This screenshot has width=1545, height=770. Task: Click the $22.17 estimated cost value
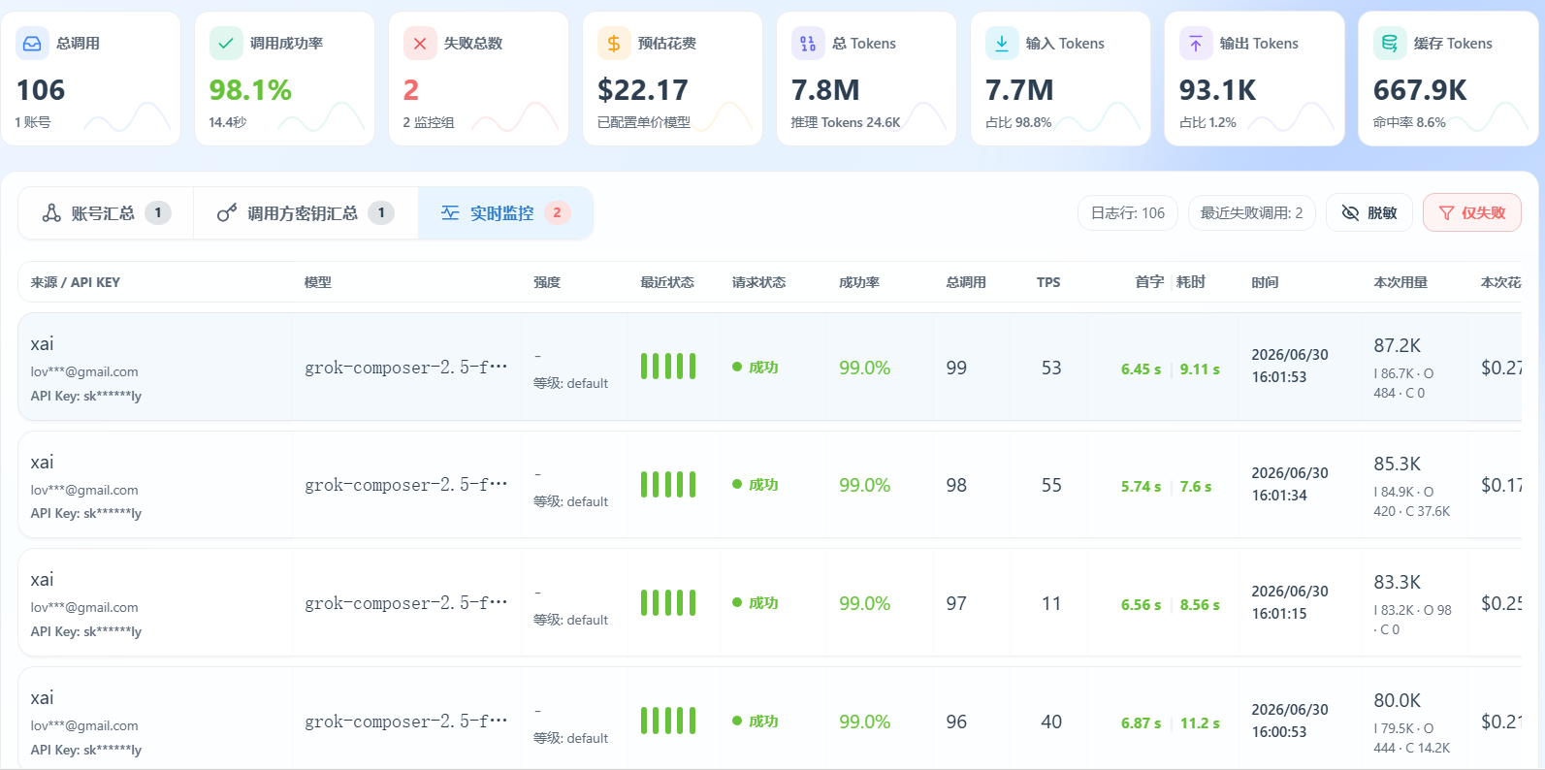(x=643, y=90)
